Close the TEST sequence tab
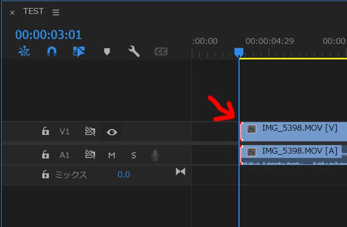Viewport: 347px width, 227px height. point(12,13)
